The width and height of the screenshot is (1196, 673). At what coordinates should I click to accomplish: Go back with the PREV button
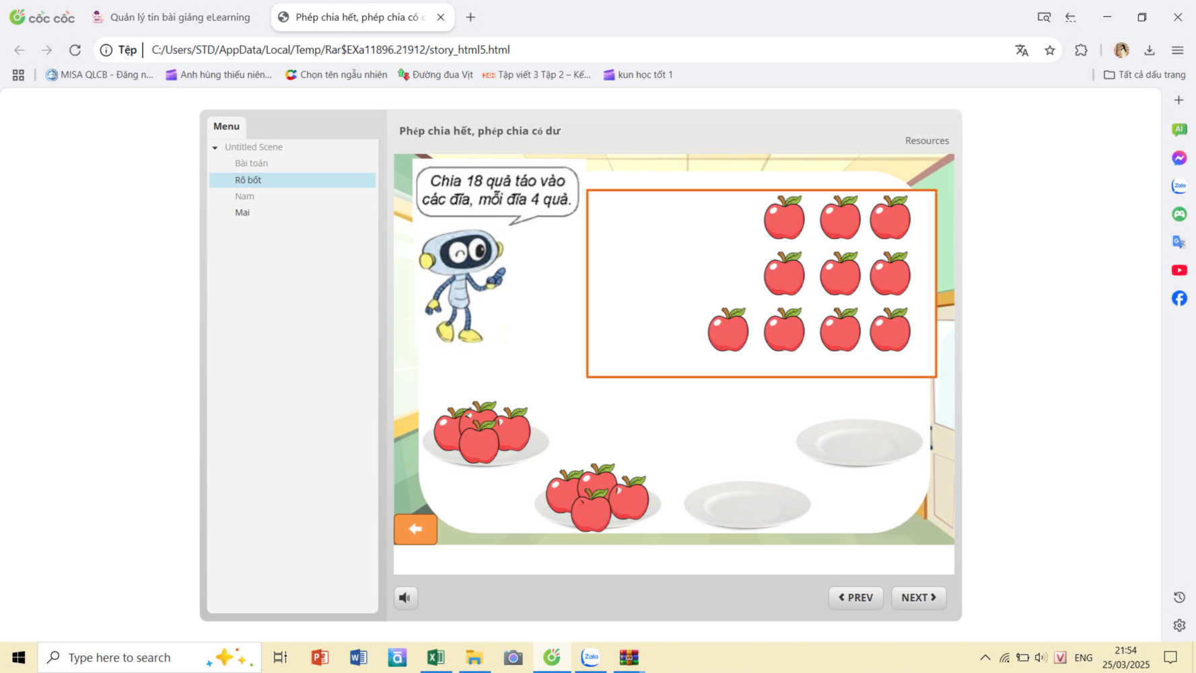click(x=855, y=598)
